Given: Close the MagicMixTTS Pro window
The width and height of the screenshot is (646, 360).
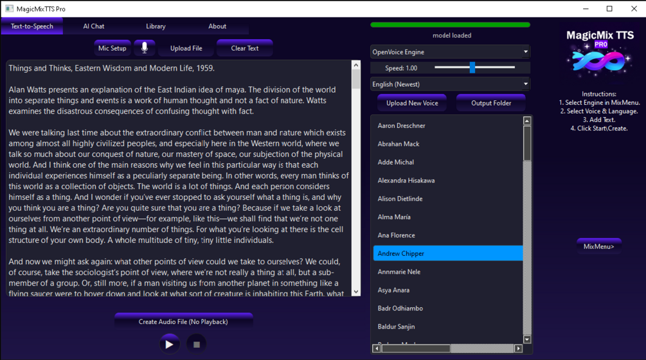Looking at the screenshot, I should (634, 8).
